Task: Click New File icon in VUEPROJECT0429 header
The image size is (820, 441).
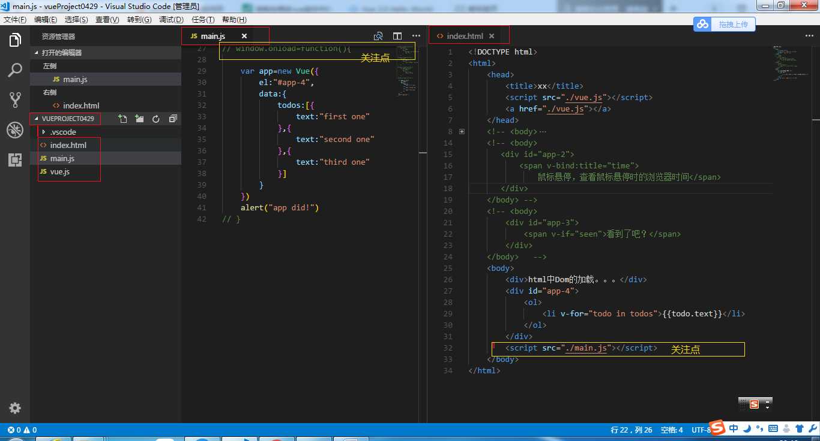Action: pos(123,119)
